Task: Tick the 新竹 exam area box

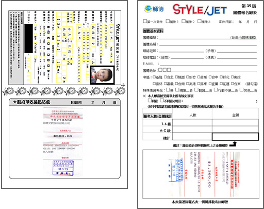Action: click(188, 77)
